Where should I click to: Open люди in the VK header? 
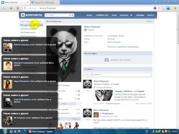point(89,15)
